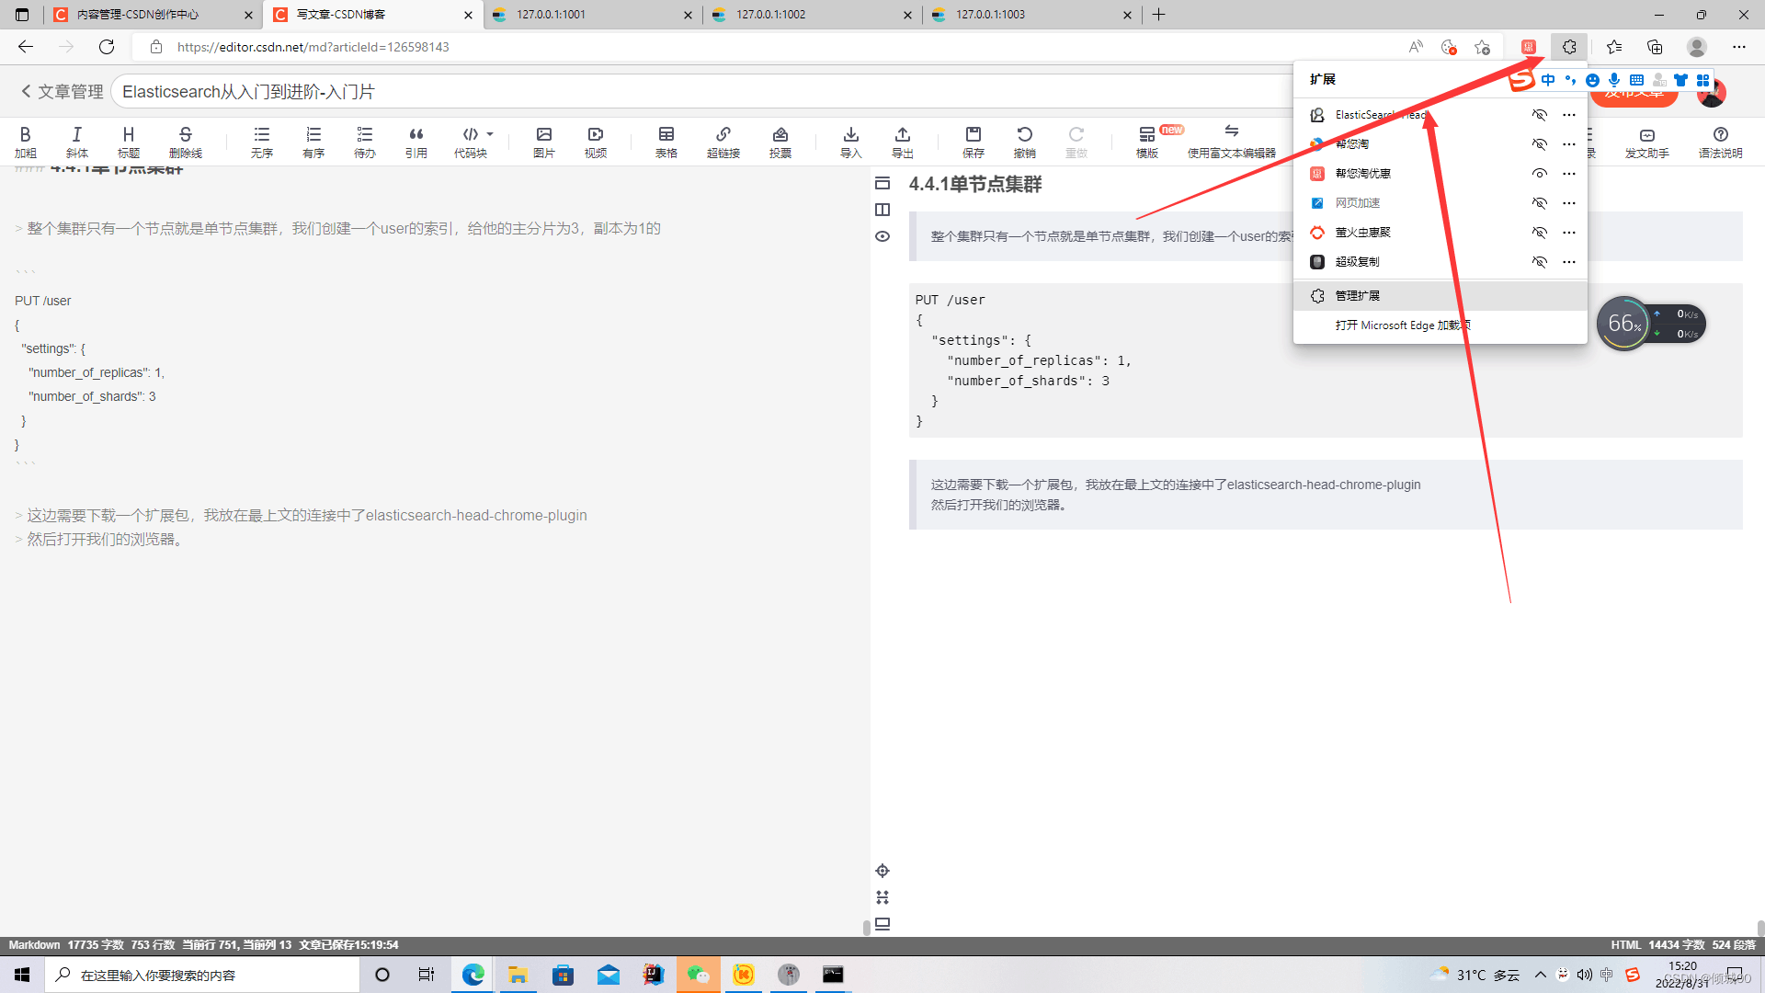Open Edge favorites star icon

[1614, 47]
